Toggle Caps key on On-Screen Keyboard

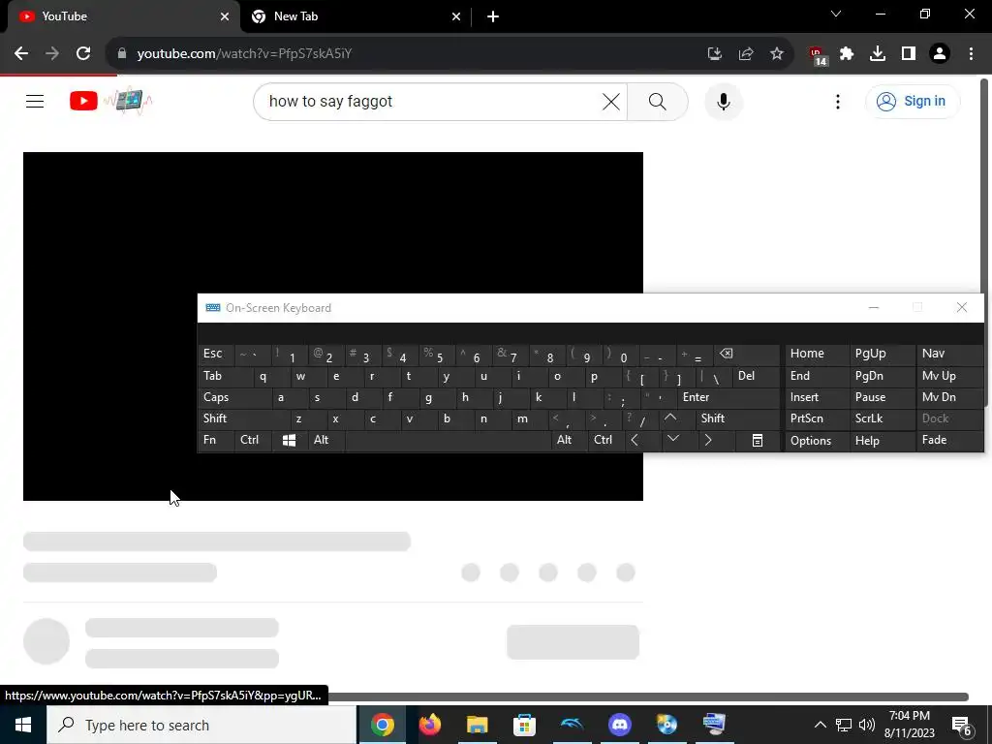click(236, 397)
